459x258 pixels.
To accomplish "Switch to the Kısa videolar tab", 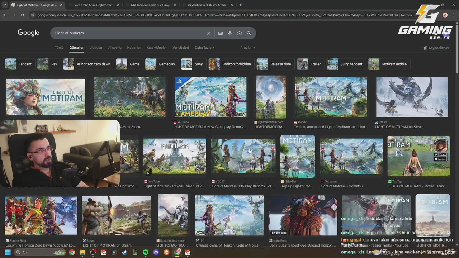I will [157, 48].
